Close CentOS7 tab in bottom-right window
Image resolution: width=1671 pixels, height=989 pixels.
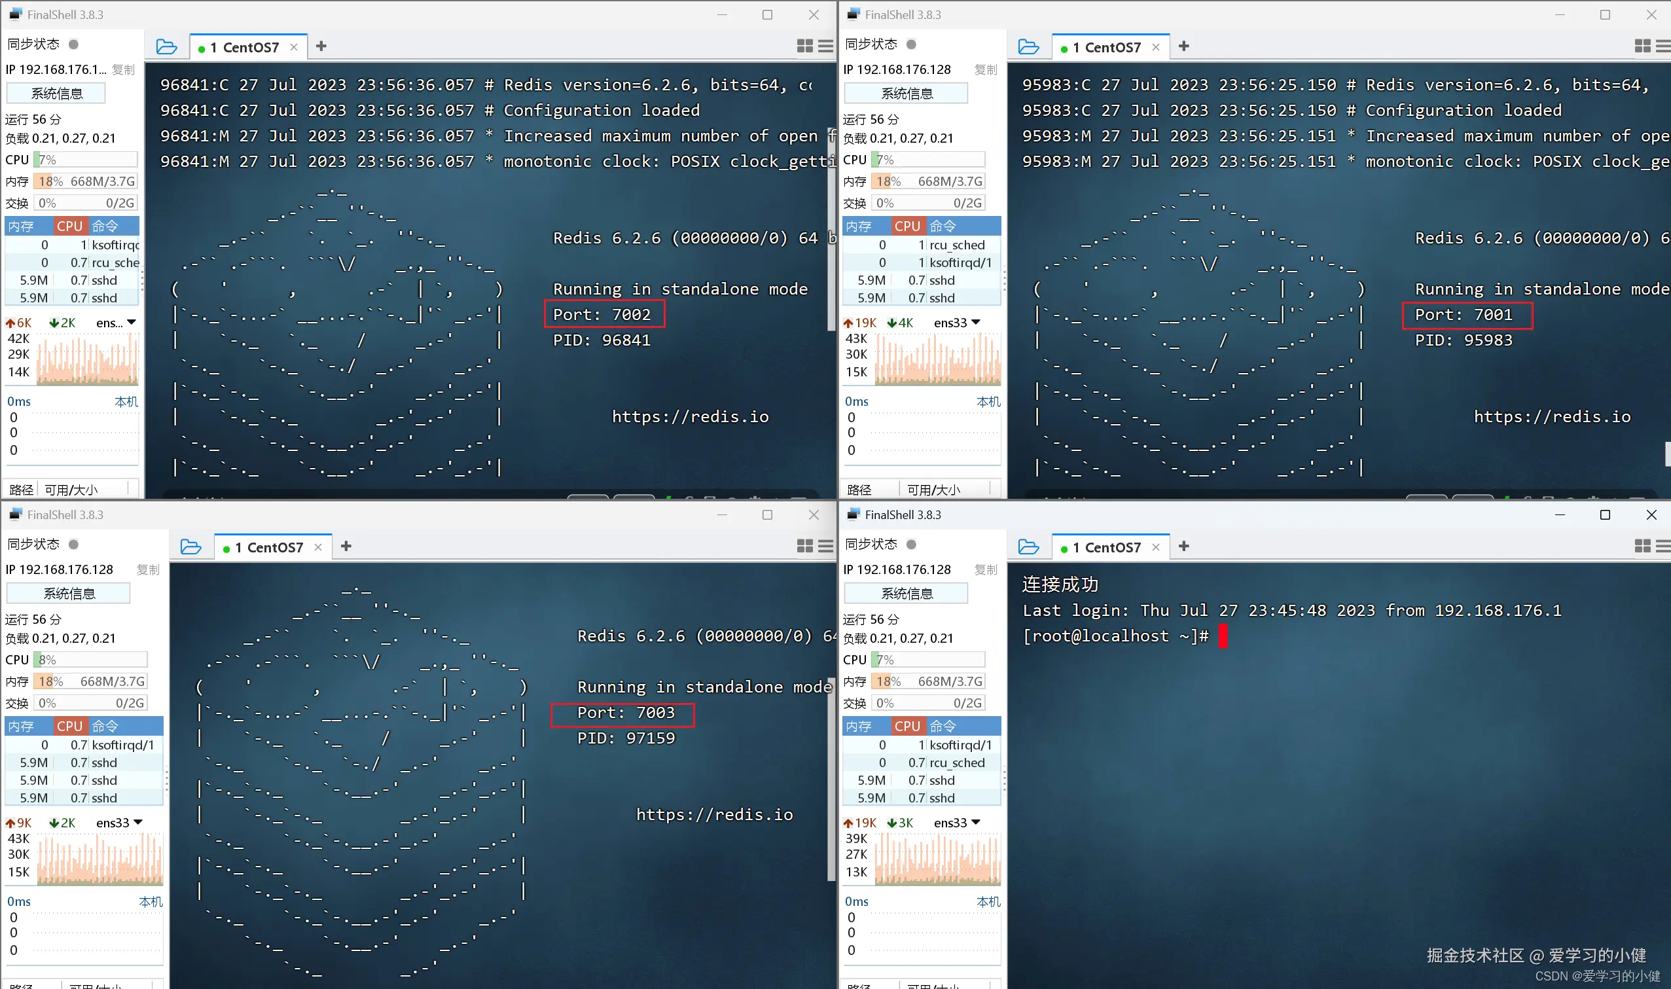[1156, 547]
